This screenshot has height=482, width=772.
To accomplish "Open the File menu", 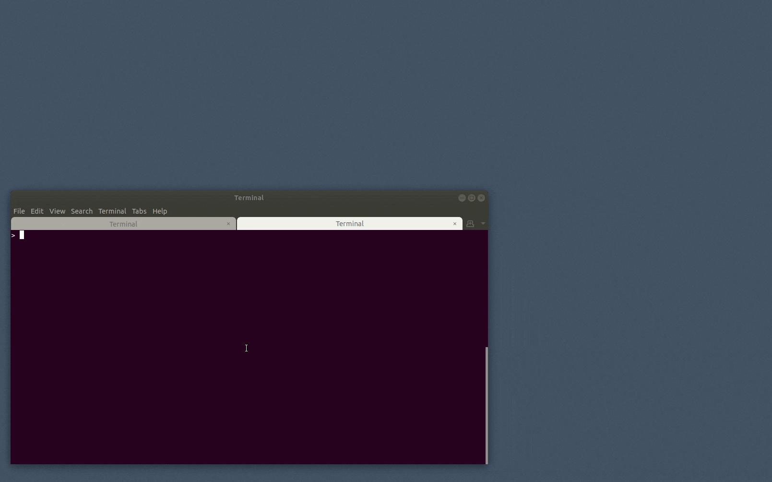I will pos(19,211).
